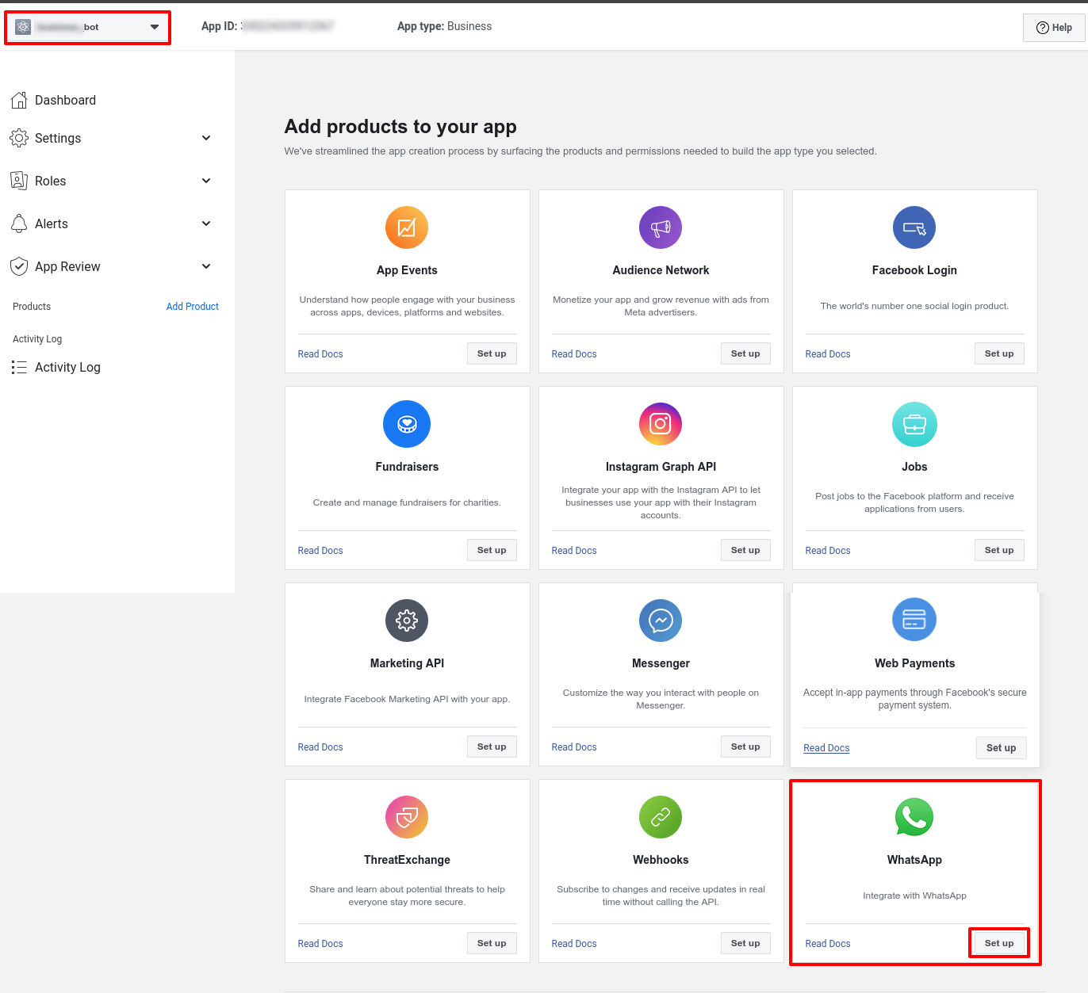Click the Webhooks green link icon

pos(661,817)
